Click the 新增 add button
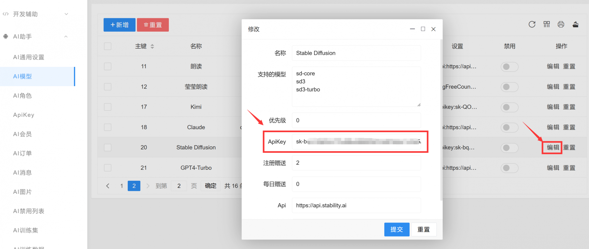 click(x=120, y=25)
